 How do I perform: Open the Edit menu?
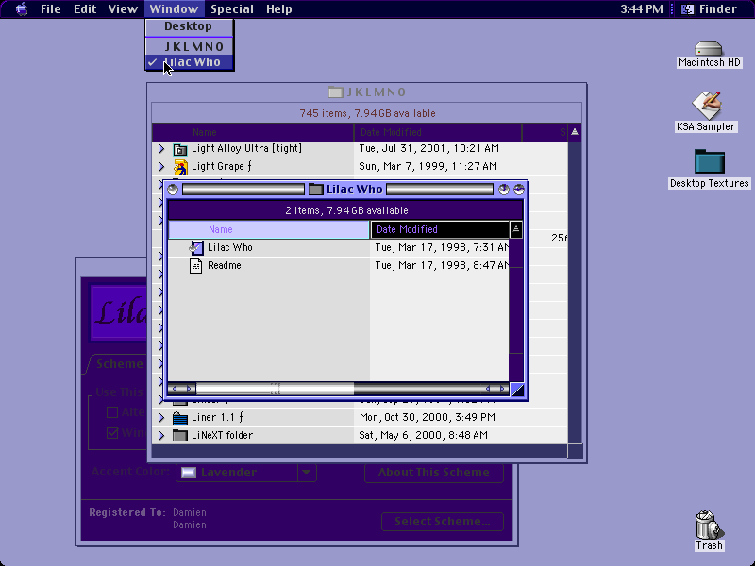[85, 8]
